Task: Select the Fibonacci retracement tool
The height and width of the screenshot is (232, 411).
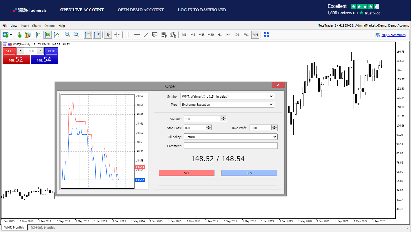Action: (x=164, y=35)
